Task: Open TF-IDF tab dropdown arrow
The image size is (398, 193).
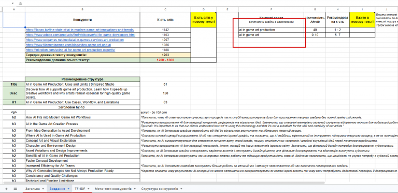Action: pyautogui.click(x=88, y=189)
